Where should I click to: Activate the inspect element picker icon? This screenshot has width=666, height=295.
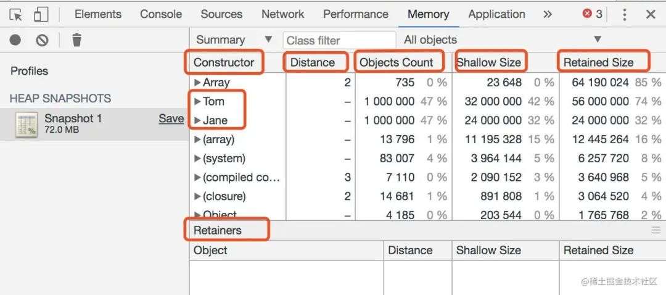(x=15, y=15)
